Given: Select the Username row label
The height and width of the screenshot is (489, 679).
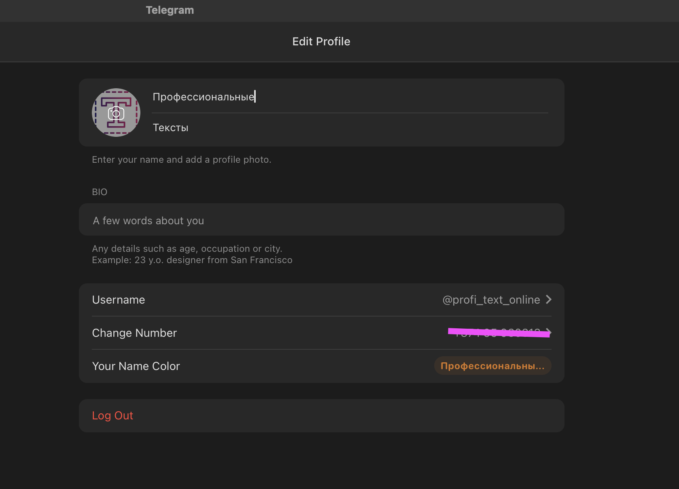Looking at the screenshot, I should coord(119,300).
